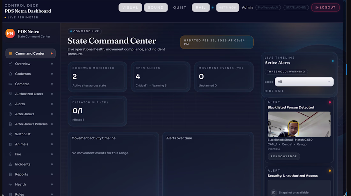The image size is (351, 196).
Task: Click 'Blacklisted: Shruti | Match 0.550' text
Action: tap(290, 140)
